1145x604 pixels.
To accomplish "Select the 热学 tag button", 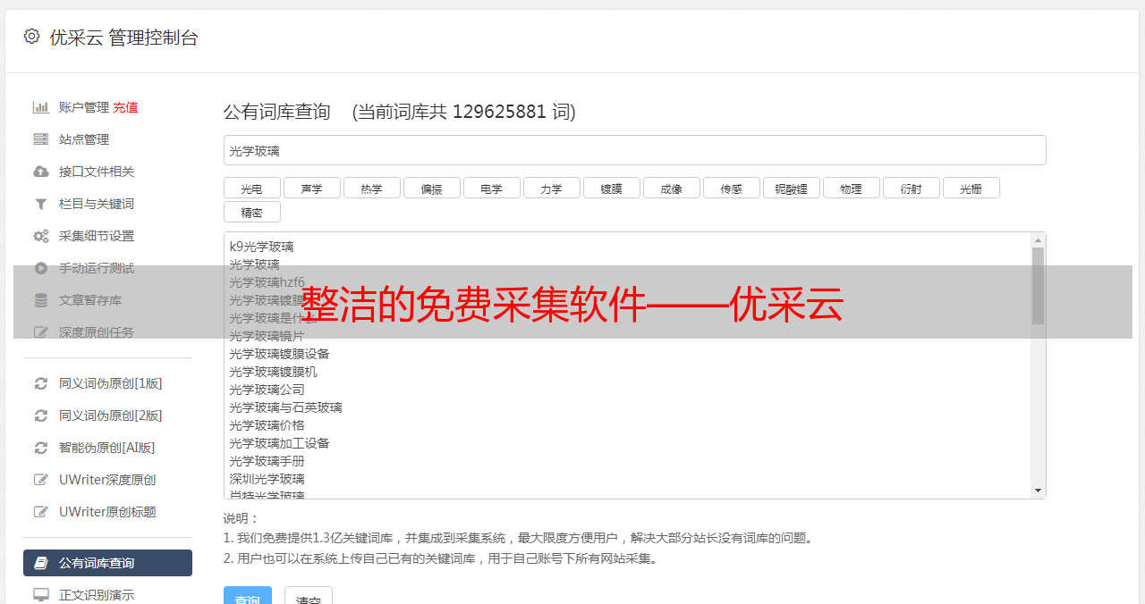I will [x=371, y=188].
